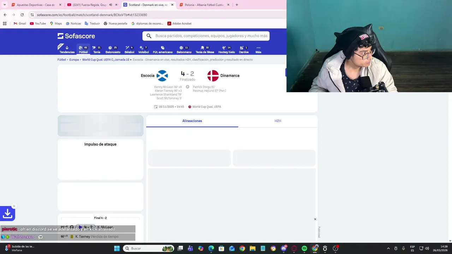
Task: Reload the current page
Action: coord(22,15)
